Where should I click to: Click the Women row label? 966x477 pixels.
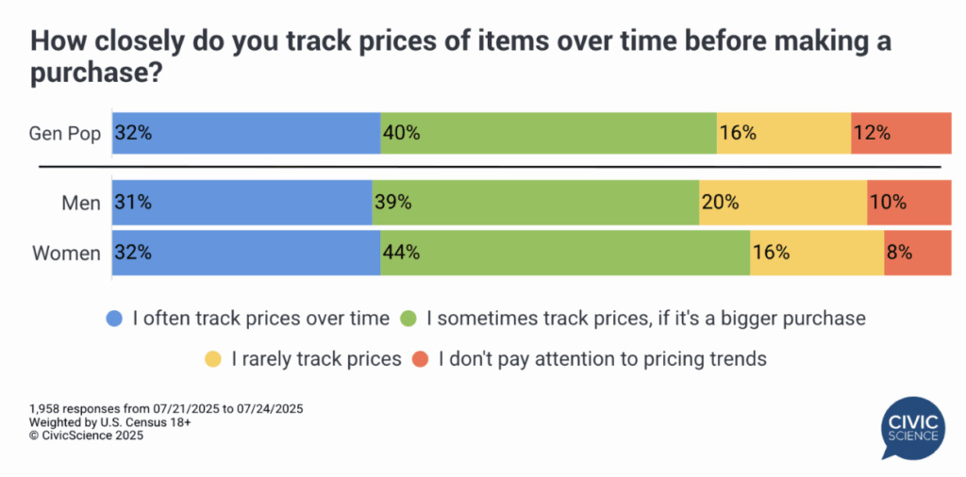coord(66,254)
